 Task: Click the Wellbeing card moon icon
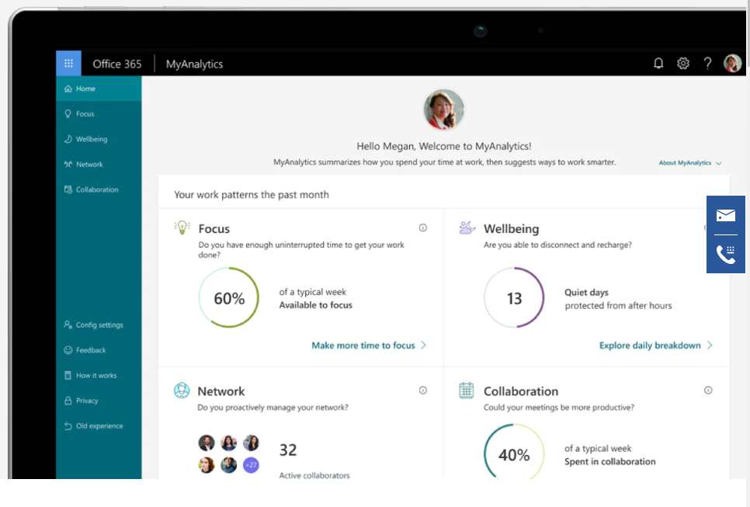tap(467, 227)
